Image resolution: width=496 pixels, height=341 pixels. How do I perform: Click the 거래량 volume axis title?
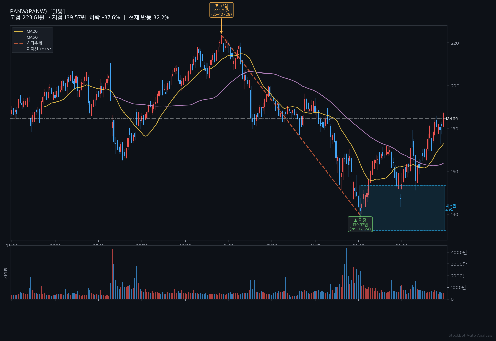(x=5, y=273)
